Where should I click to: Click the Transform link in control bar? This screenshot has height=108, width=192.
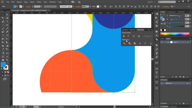(166, 7)
